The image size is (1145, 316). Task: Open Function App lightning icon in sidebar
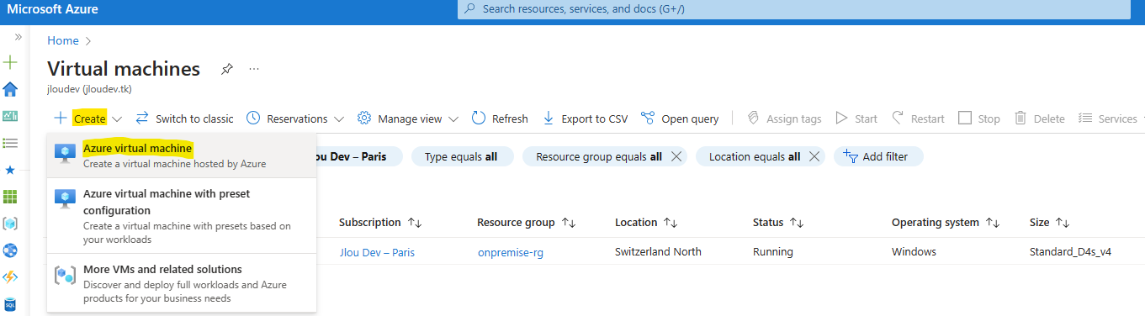(10, 277)
